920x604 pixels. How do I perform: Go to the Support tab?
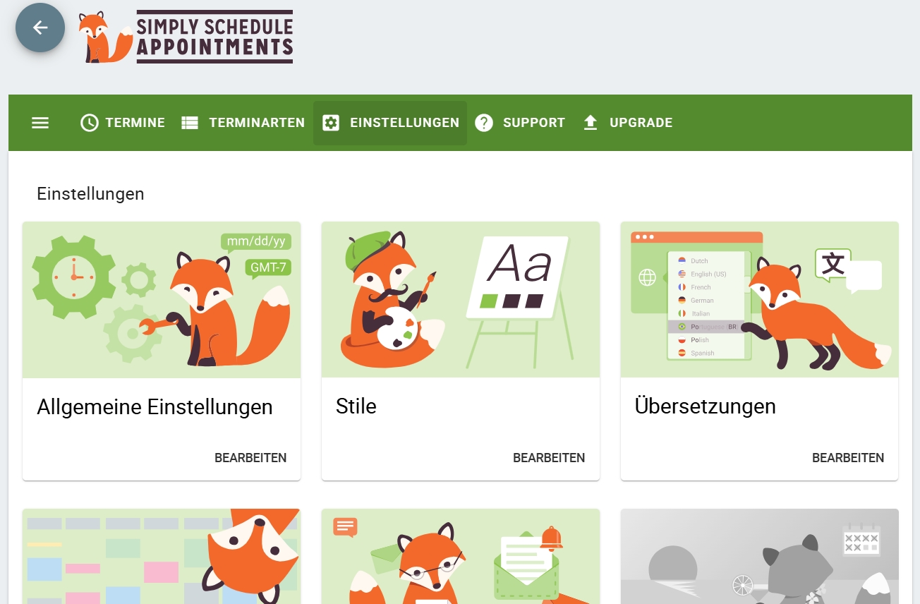[534, 123]
